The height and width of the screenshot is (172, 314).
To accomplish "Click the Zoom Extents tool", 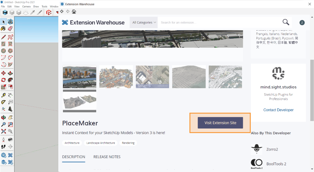I will pos(3,131).
